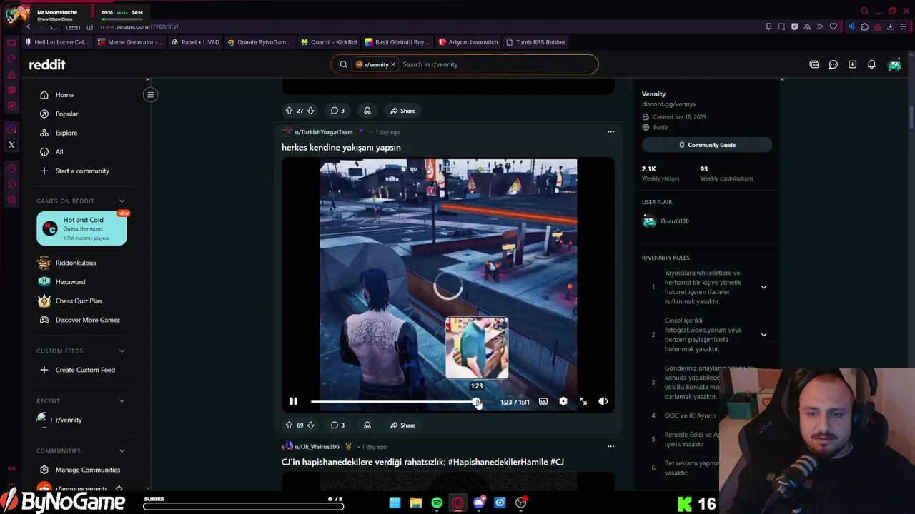Open the 'Panel • LIVAD' bookmark
The height and width of the screenshot is (514, 915).
195,42
